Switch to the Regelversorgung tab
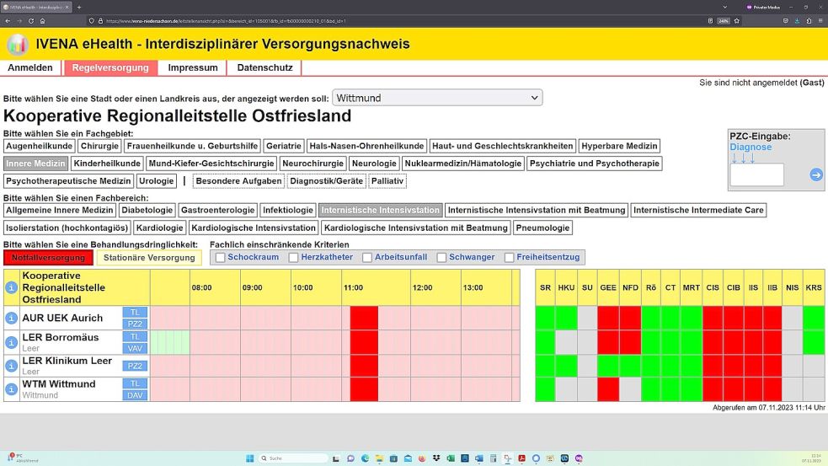 110,67
